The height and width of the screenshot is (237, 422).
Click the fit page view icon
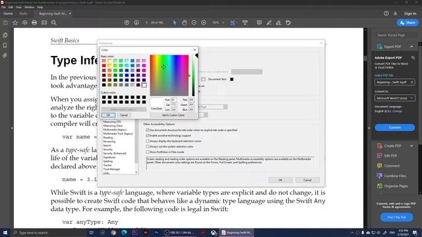pyautogui.click(x=233, y=23)
